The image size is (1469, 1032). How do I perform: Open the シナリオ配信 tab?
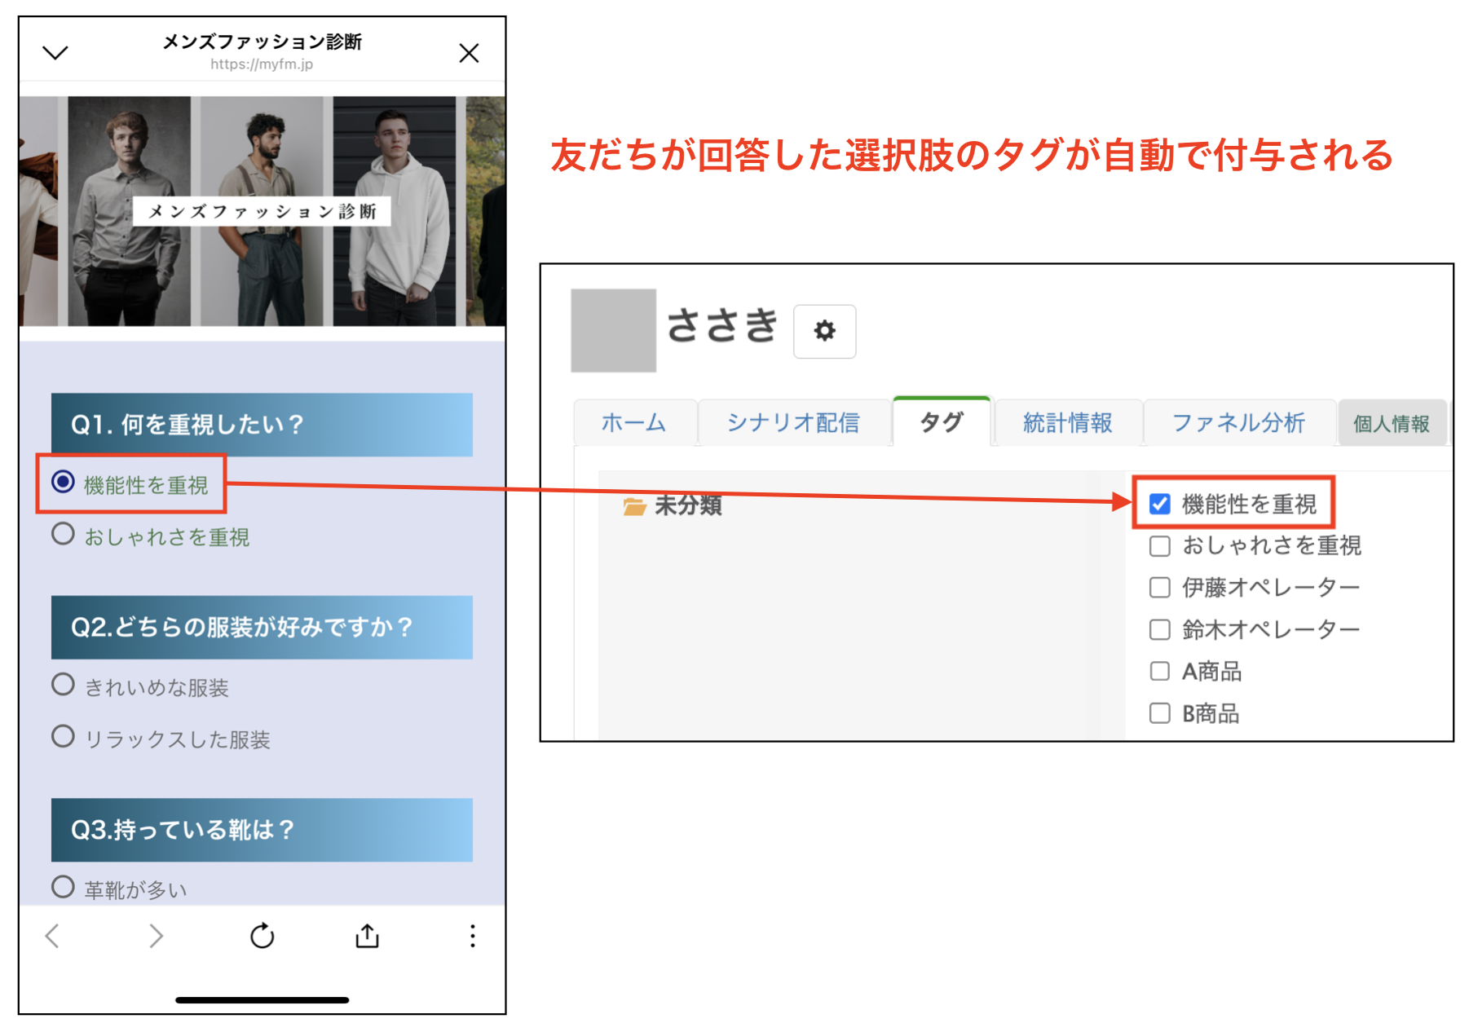pos(795,422)
